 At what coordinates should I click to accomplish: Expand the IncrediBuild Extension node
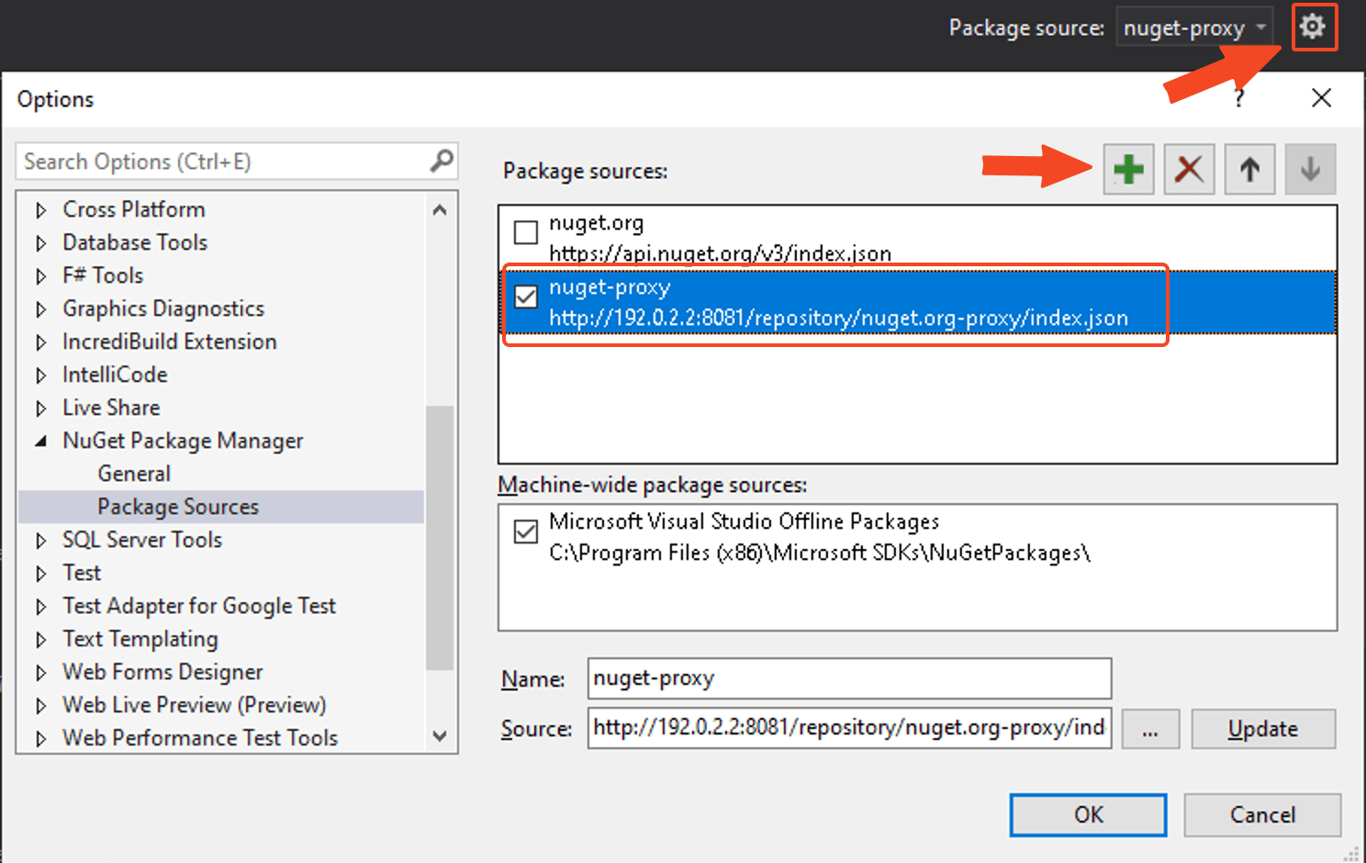click(x=40, y=342)
